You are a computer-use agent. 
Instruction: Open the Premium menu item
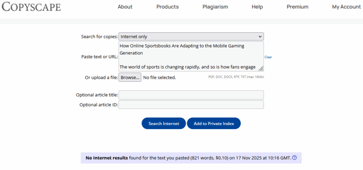tap(297, 7)
